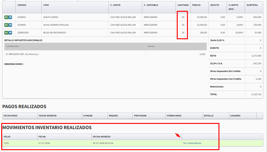Click the PI badge in BUJIA DE ENCENDIDO row
267x152 pixels.
coord(10,33)
